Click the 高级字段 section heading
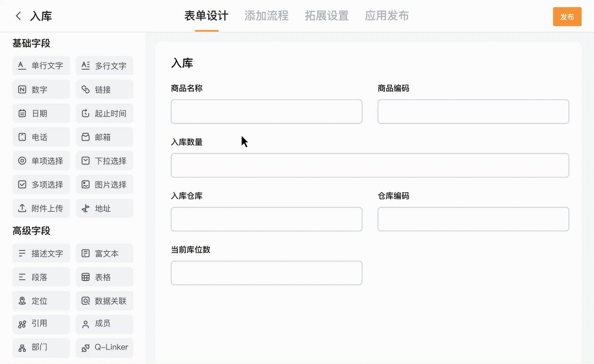The width and height of the screenshot is (594, 364). coord(31,231)
